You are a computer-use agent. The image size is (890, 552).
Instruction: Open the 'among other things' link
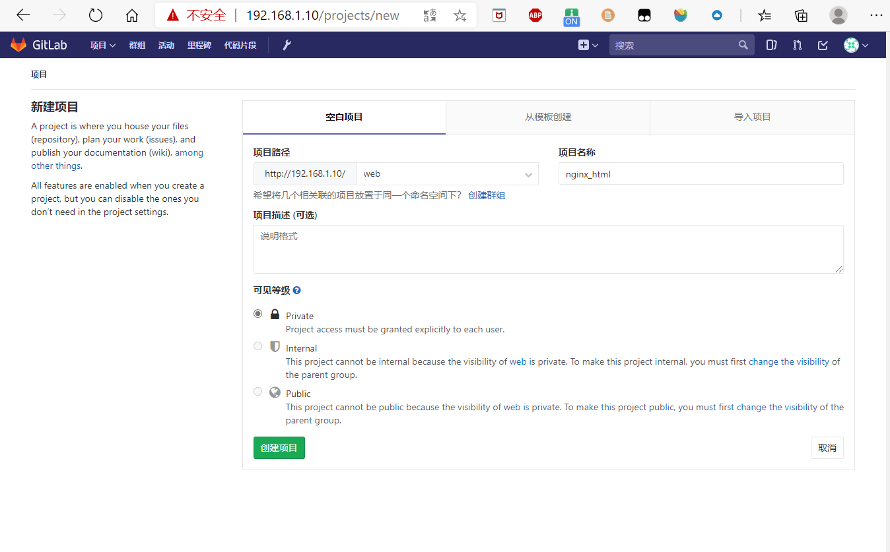[x=118, y=159]
